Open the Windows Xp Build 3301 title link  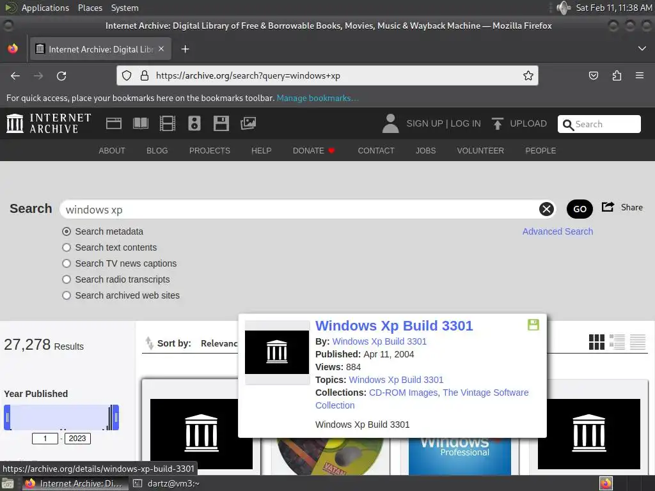coord(394,325)
